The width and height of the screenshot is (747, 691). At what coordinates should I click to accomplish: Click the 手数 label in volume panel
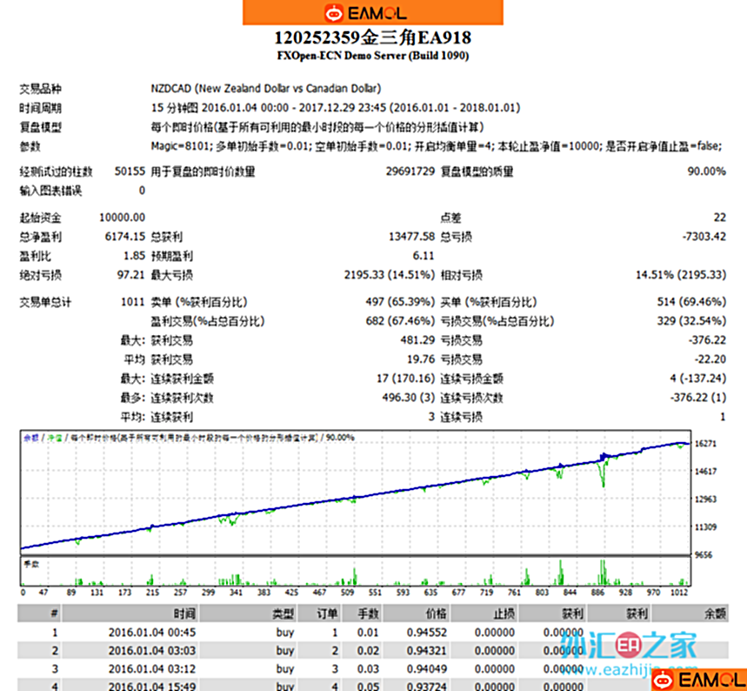click(x=30, y=565)
